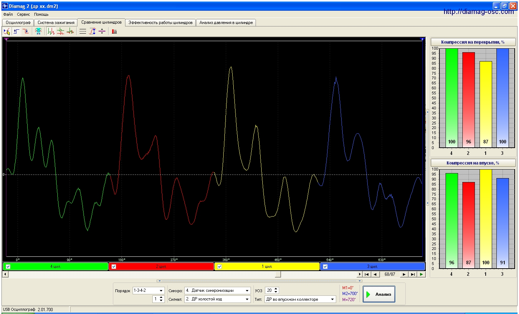Uncheck the 1 цил. checkbox
The height and width of the screenshot is (314, 519).
(x=219, y=266)
